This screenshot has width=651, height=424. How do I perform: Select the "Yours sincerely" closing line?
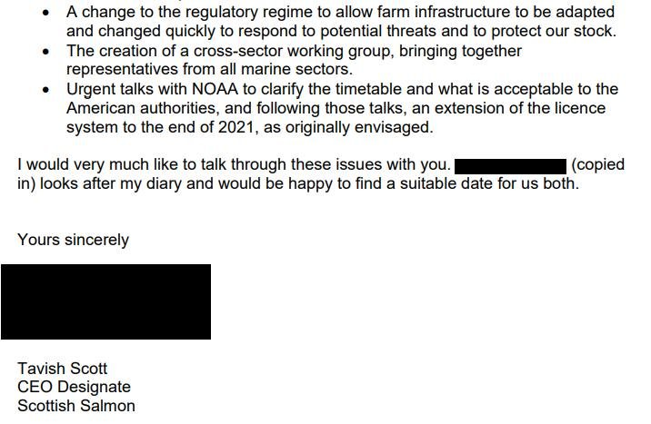[x=73, y=241]
